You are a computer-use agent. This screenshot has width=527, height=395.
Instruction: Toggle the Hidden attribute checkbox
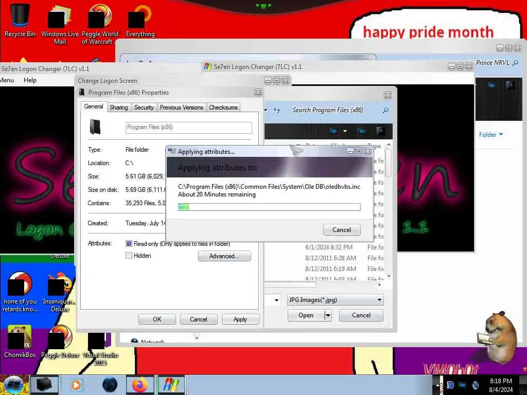point(129,256)
